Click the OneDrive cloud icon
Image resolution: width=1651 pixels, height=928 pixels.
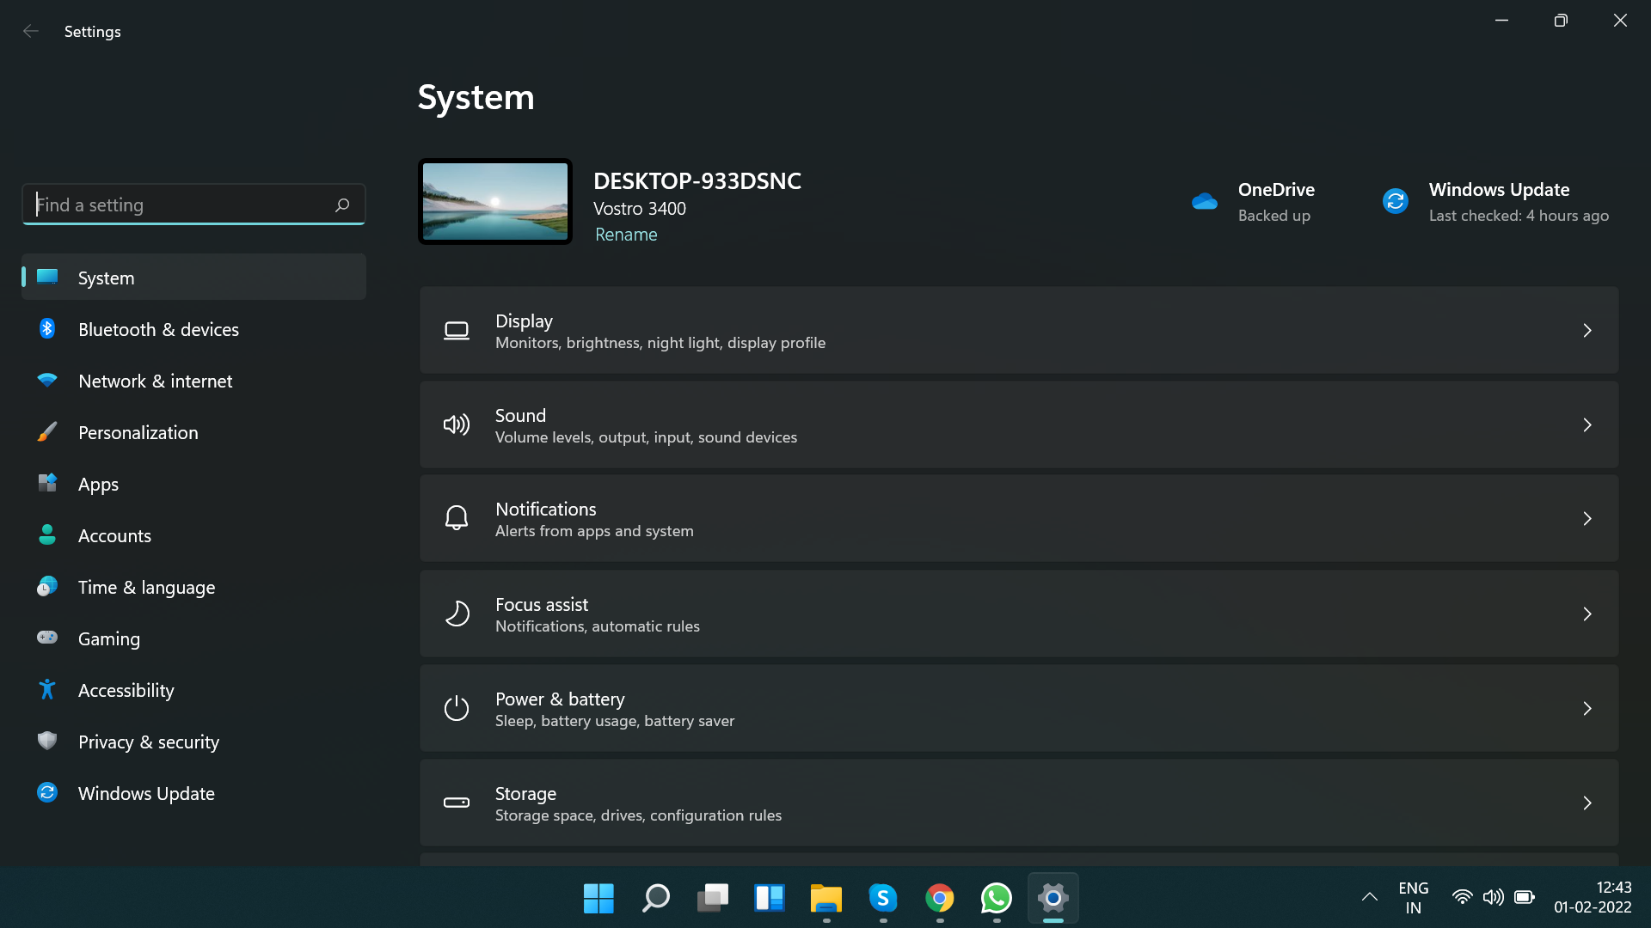(1204, 202)
